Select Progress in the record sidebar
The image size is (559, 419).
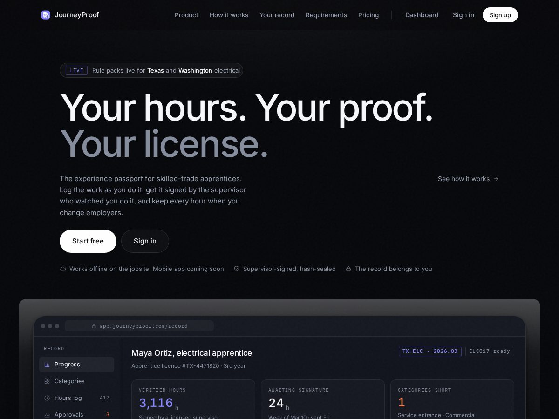[x=76, y=365]
